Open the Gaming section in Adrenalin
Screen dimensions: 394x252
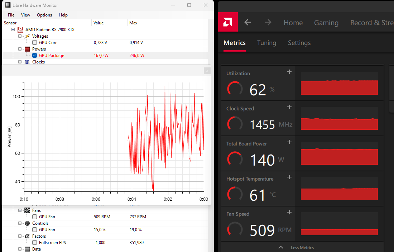pyautogui.click(x=326, y=22)
